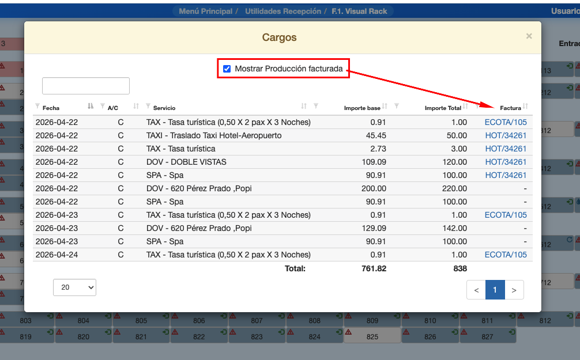Viewport: 580px width, 360px height.
Task: Open the rows-per-page dropdown showing 20
Action: tap(74, 287)
